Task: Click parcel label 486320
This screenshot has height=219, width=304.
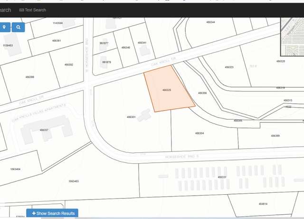Action: (x=281, y=61)
